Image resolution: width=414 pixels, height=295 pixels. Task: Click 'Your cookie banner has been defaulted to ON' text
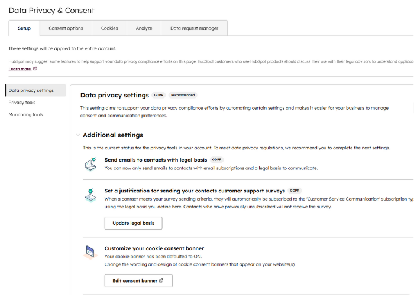pyautogui.click(x=153, y=257)
